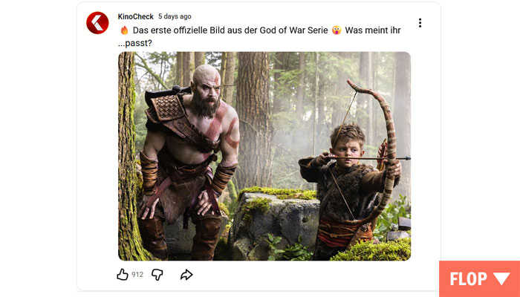The width and height of the screenshot is (520, 297).
Task: Visit the KinoCheck channel name link
Action: click(136, 16)
